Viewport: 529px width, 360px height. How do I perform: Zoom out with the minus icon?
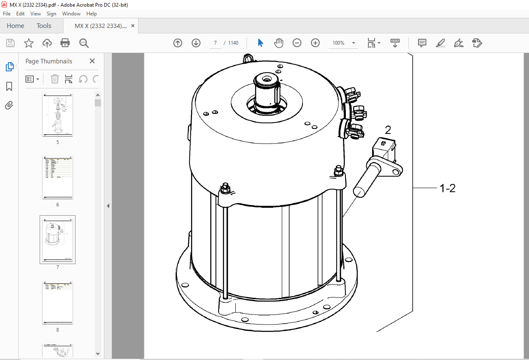pos(297,43)
